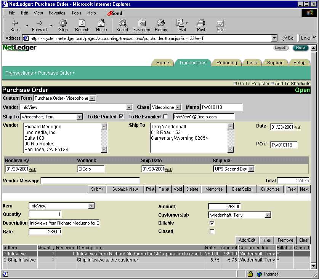Open the View menu
The width and height of the screenshot is (319, 279).
pos(38,13)
